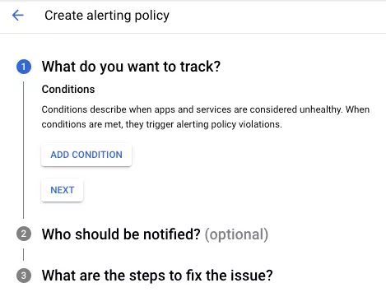
Task: Click the vertical stepper line below step 1
Action: click(24, 150)
